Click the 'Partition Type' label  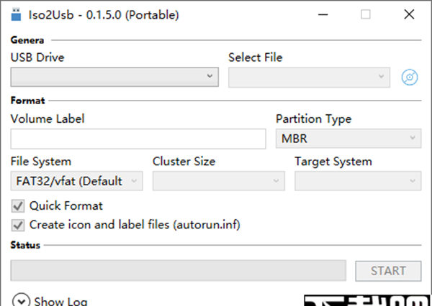(x=314, y=119)
